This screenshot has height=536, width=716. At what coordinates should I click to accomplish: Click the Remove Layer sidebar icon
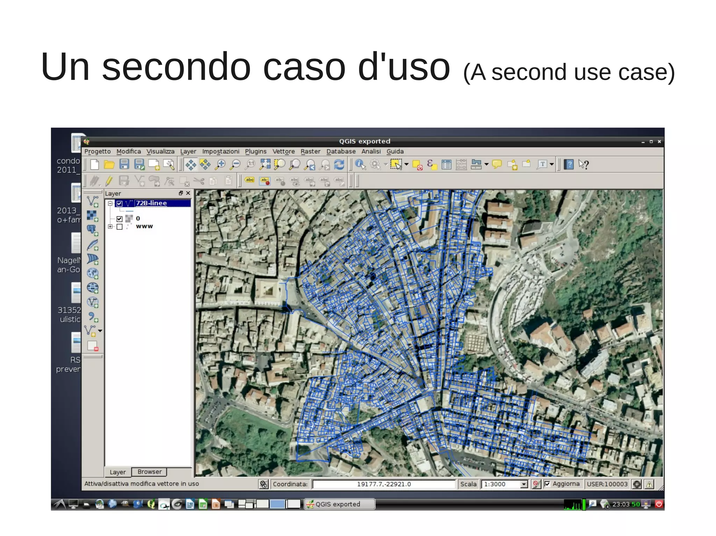(x=93, y=346)
